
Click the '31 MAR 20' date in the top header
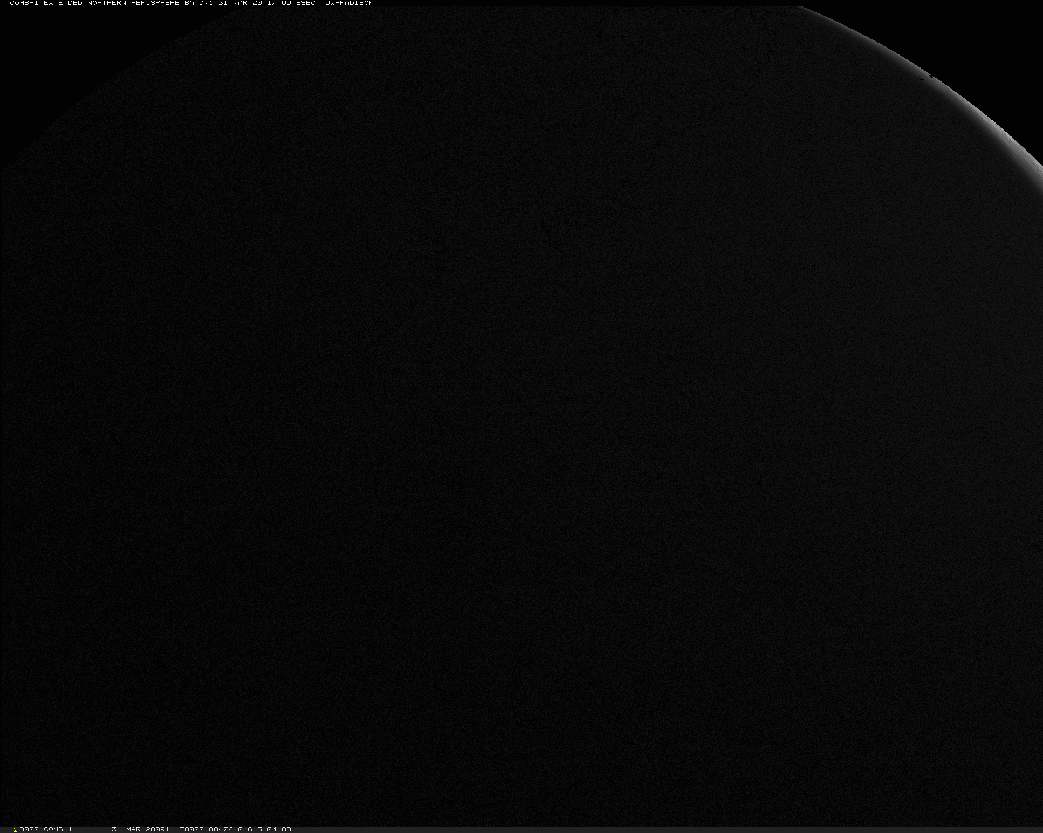point(240,3)
